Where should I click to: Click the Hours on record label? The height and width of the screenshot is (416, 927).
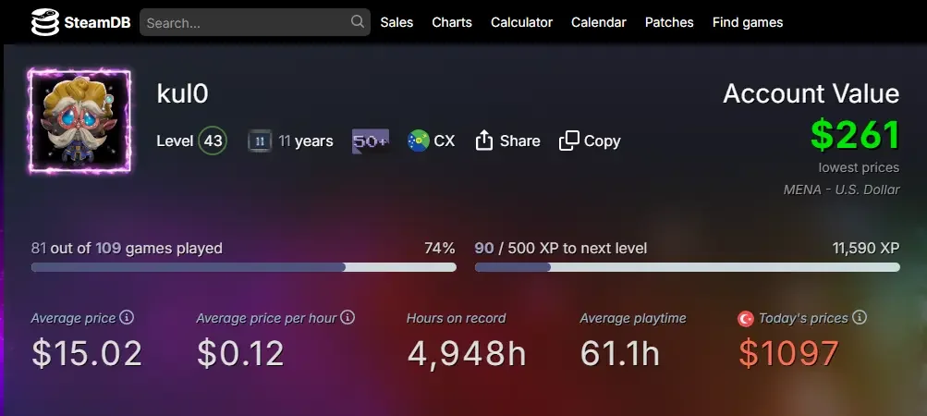point(456,318)
